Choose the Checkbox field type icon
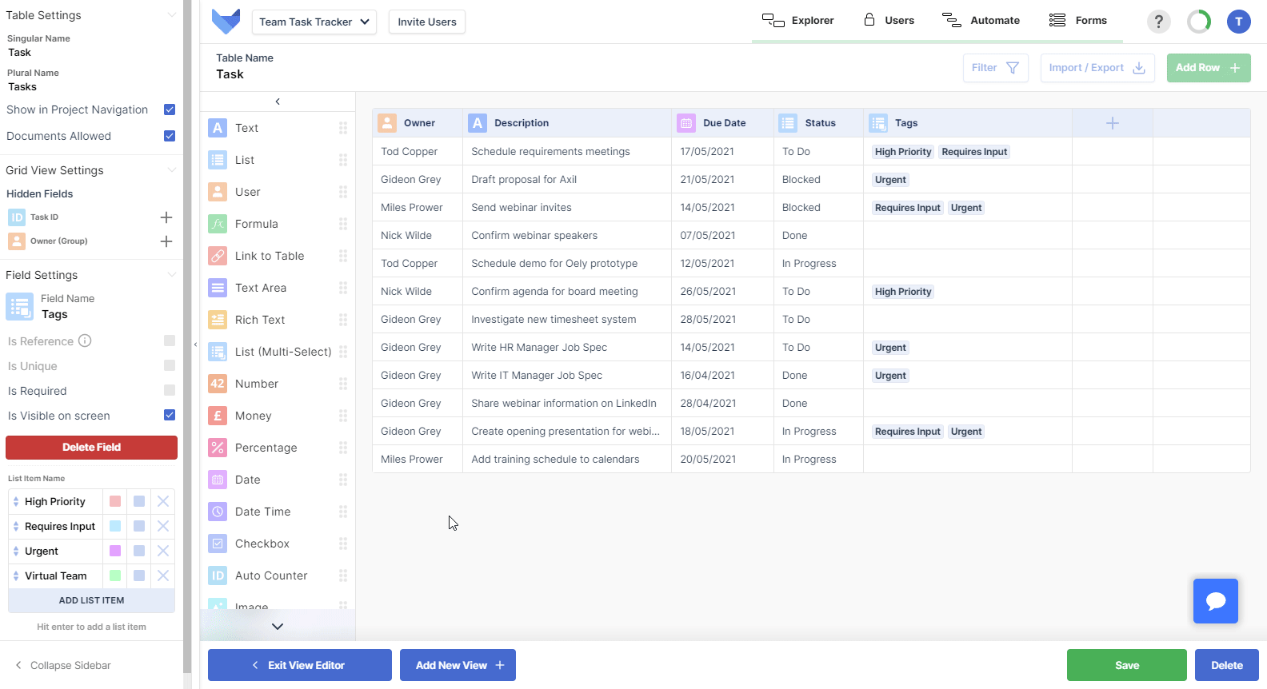This screenshot has height=689, width=1267. click(218, 544)
